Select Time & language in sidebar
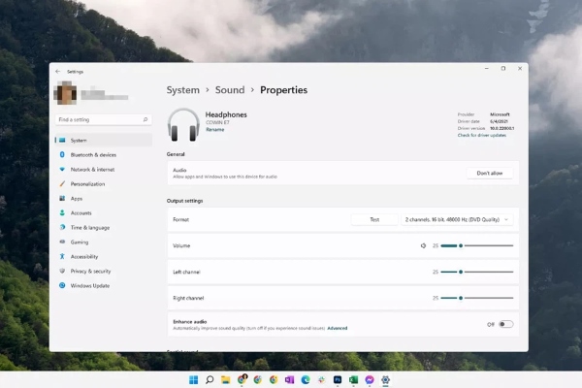582x388 pixels. coord(89,227)
